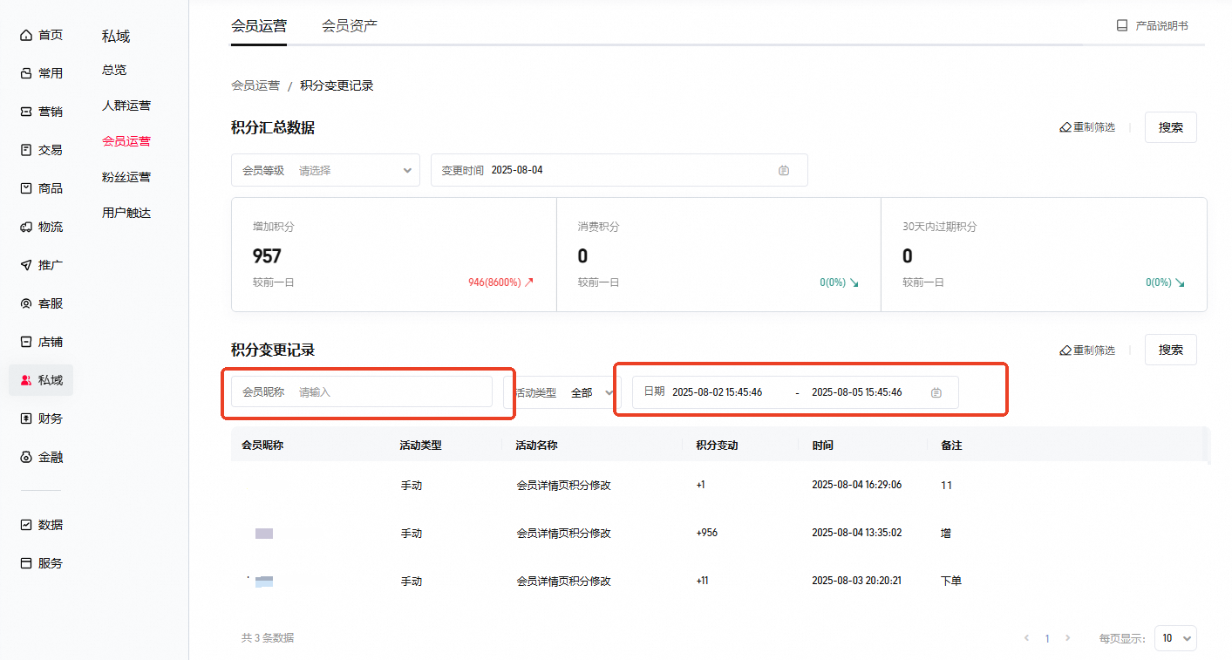Select 会员运营 in 私域 submenu
Viewport: 1232px width, 660px height.
point(126,141)
